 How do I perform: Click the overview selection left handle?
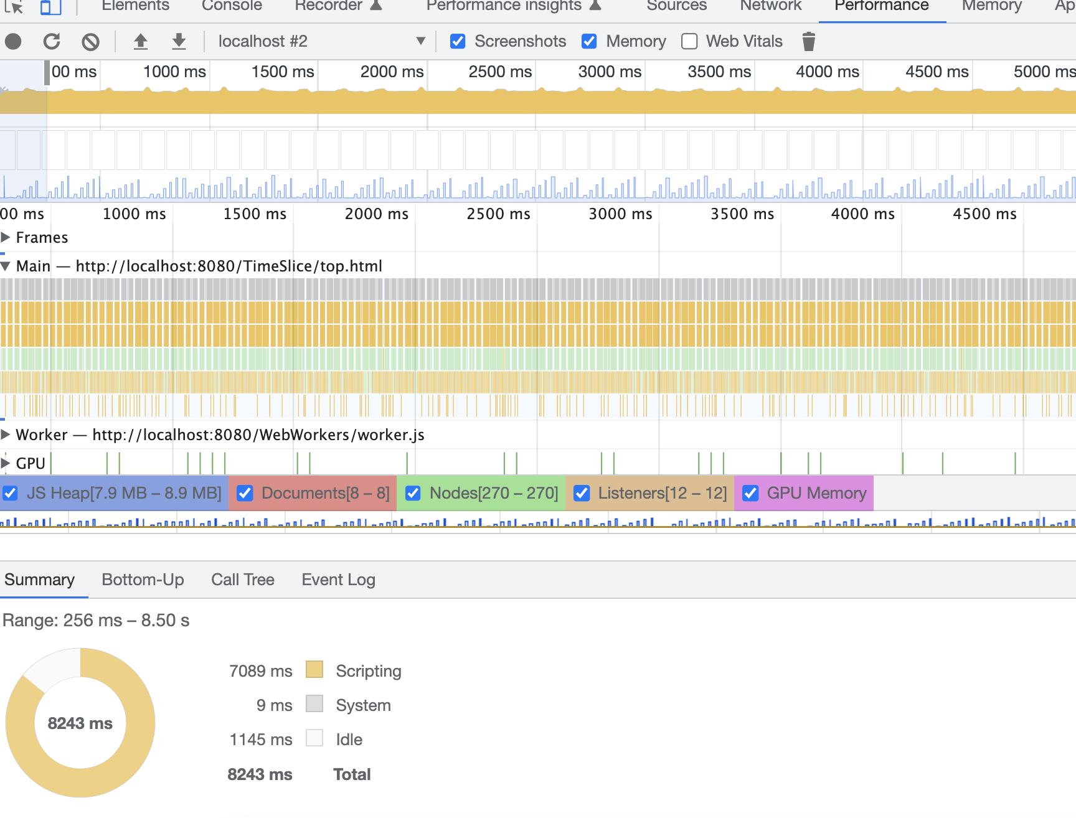[x=47, y=73]
